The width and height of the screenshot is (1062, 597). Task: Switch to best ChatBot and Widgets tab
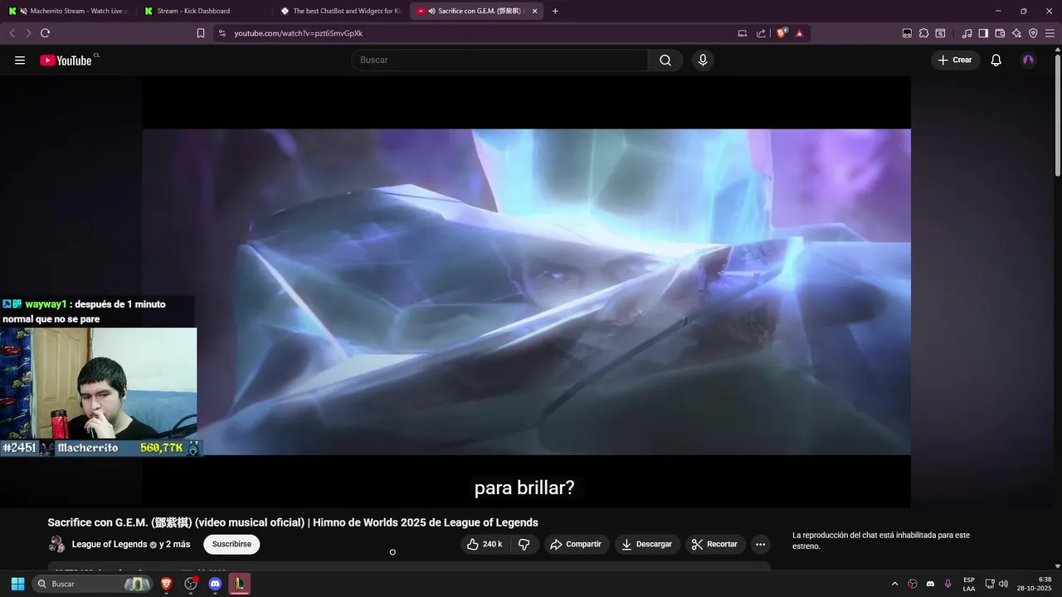(x=341, y=11)
